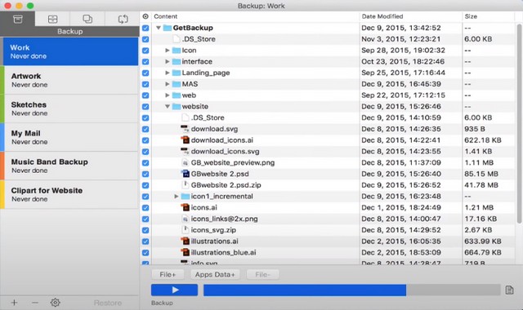Remove project with the minus icon
523x310 pixels.
[x=34, y=303]
